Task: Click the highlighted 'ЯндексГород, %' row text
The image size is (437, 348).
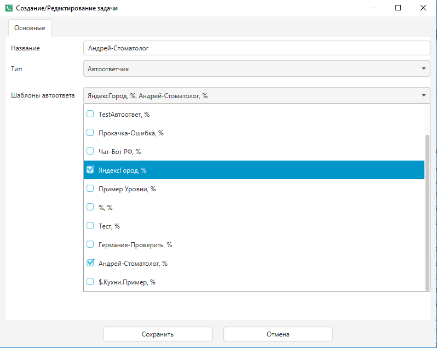Action: 122,170
